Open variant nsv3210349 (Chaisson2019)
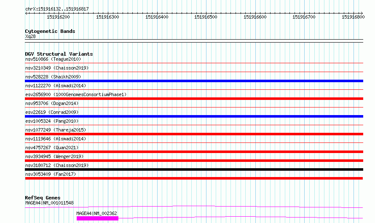375x223 pixels. (x=57, y=68)
